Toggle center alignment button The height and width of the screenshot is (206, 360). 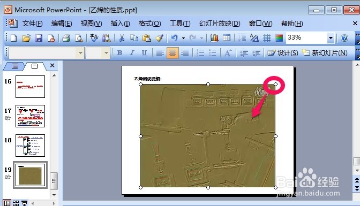click(x=172, y=53)
